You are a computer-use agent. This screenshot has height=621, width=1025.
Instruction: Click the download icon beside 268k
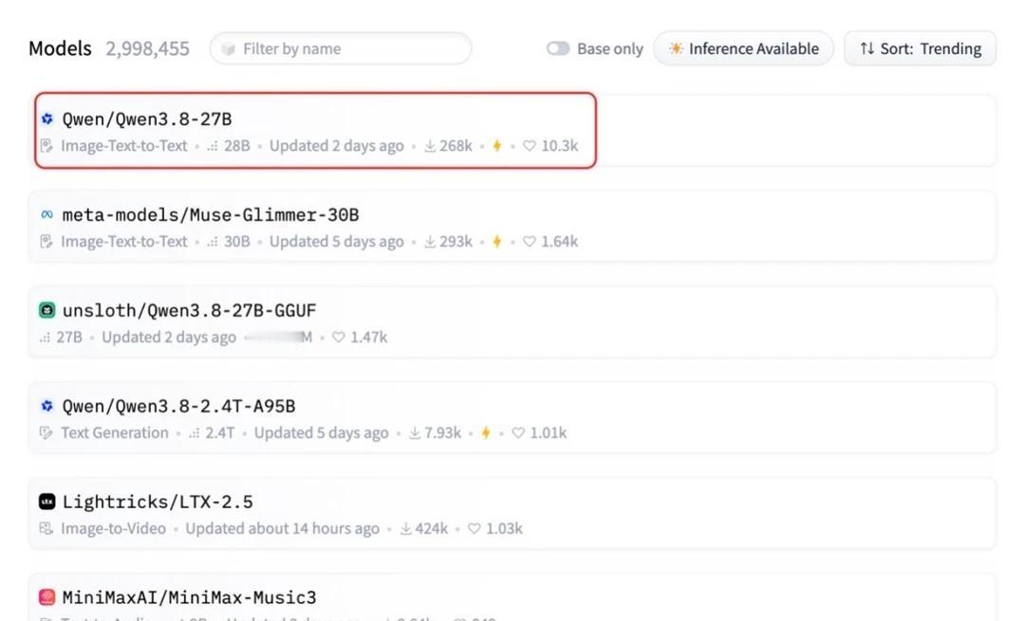coord(430,146)
